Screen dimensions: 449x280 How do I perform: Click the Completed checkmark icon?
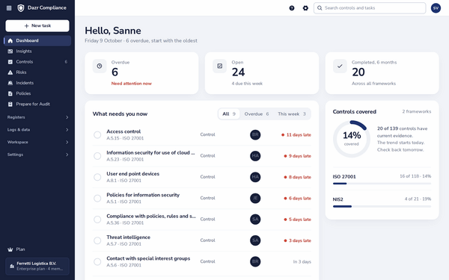click(x=340, y=66)
